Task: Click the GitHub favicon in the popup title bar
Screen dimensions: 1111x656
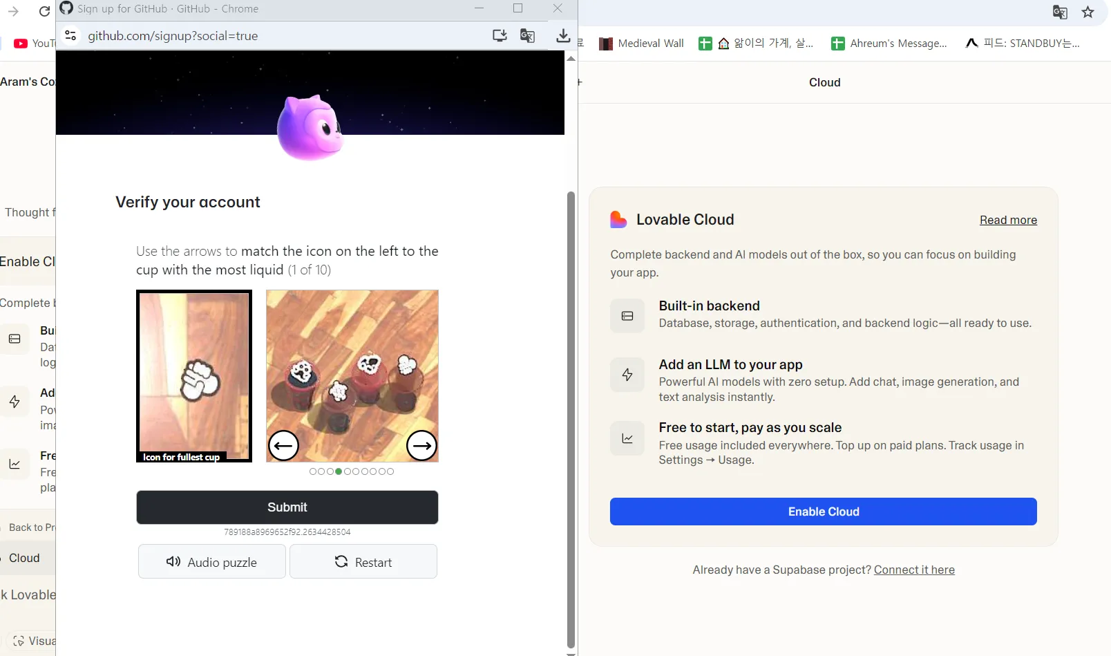Action: click(x=66, y=8)
